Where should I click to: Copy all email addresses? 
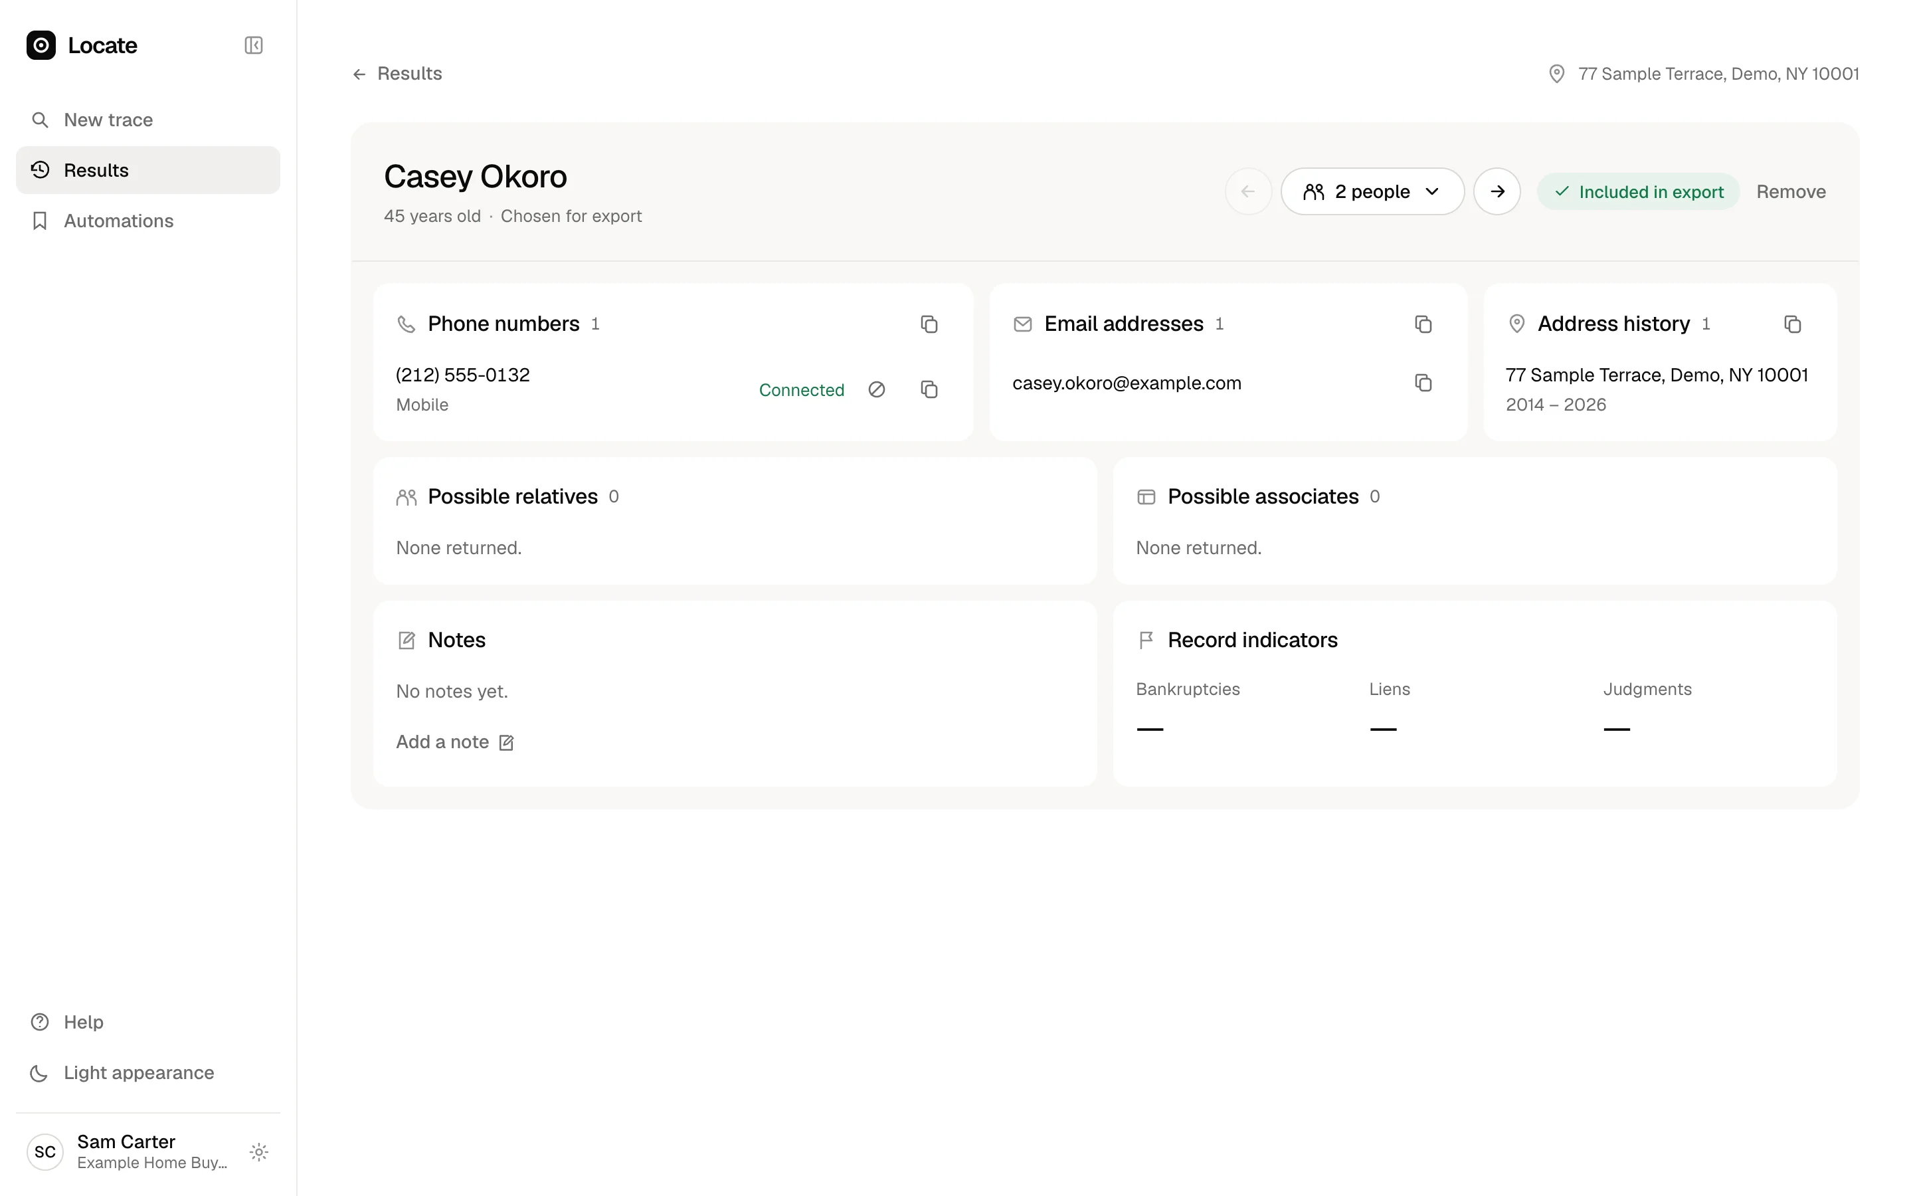(1423, 324)
